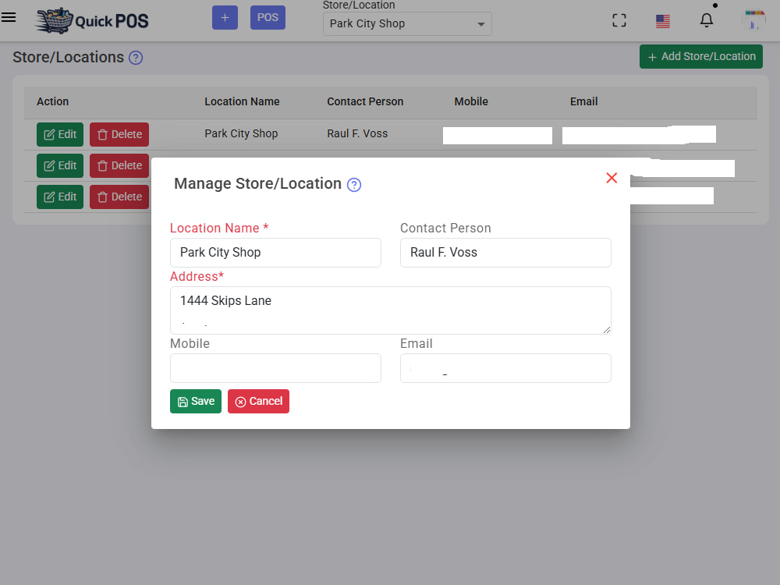Screen dimensions: 780x585
Task: Open the hamburger sidebar menu
Action: [9, 17]
